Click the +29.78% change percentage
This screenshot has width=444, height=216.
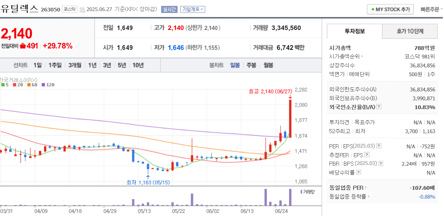click(x=58, y=46)
